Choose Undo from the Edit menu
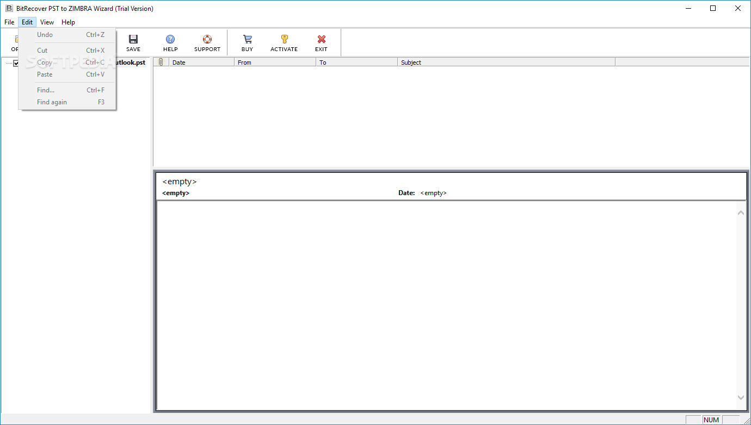751x425 pixels. tap(67, 35)
